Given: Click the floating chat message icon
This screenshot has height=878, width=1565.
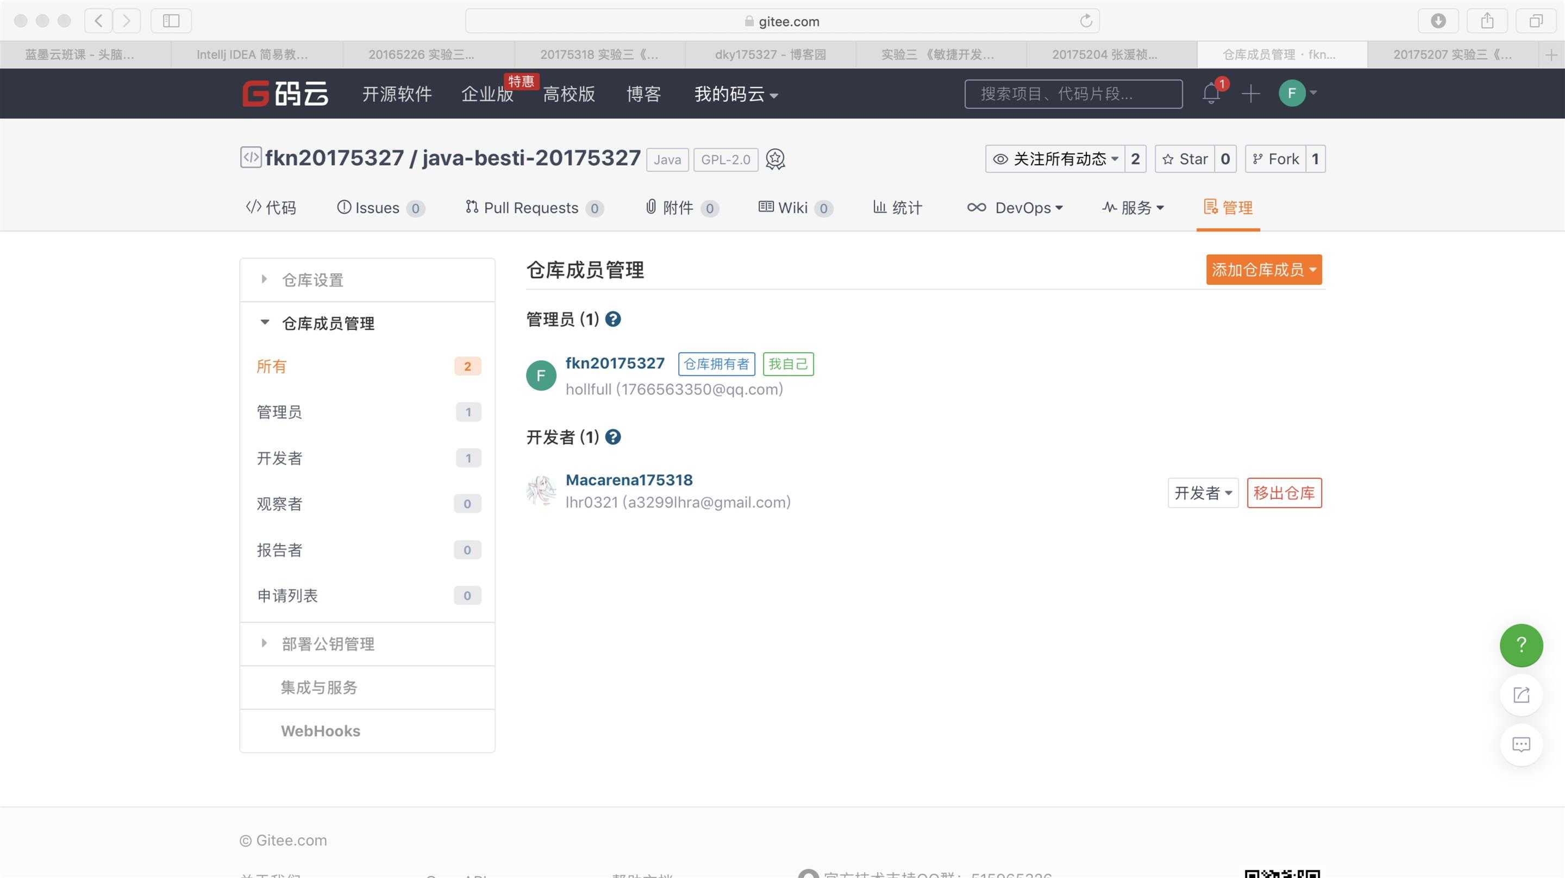Looking at the screenshot, I should 1520,744.
